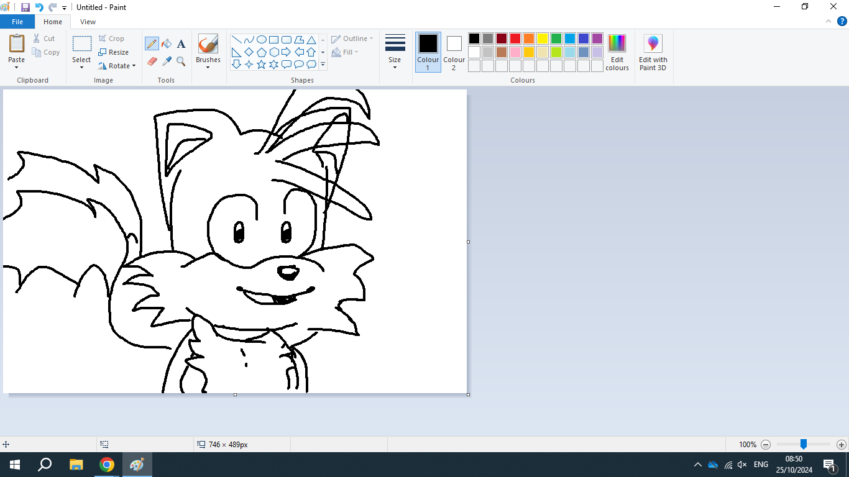Choose the Polygon shape
Image resolution: width=849 pixels, height=477 pixels.
point(299,40)
